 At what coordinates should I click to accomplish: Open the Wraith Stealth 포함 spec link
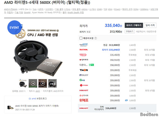(76, 12)
